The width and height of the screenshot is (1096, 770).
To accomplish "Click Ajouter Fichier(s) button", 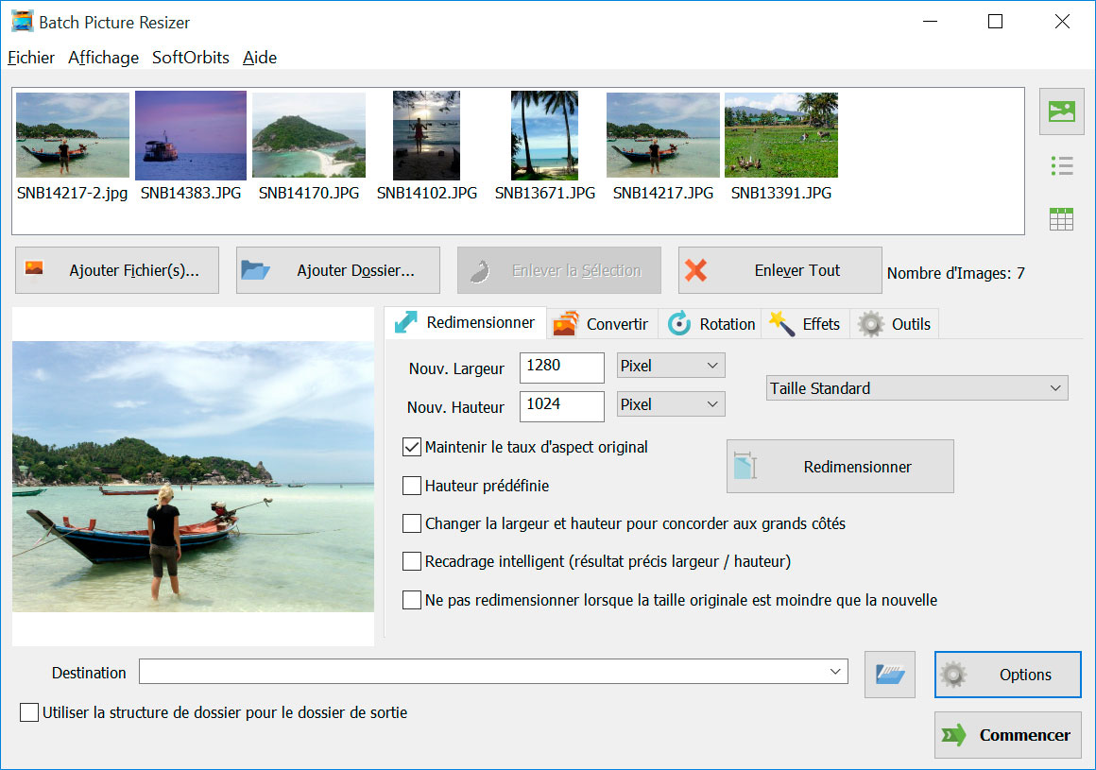I will pos(117,271).
